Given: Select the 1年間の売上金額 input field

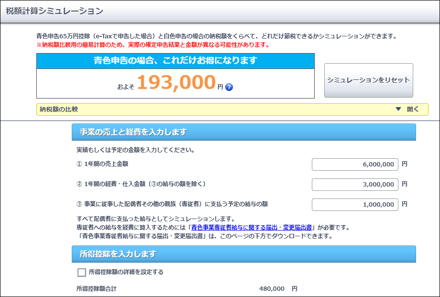Looking at the screenshot, I should (x=355, y=165).
